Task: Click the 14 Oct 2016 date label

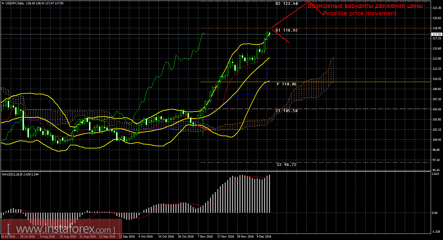Action: pyautogui.click(x=166, y=237)
